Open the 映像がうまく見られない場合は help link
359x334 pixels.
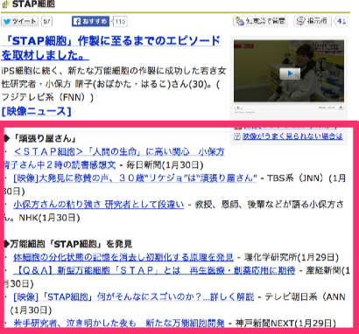tap(292, 136)
